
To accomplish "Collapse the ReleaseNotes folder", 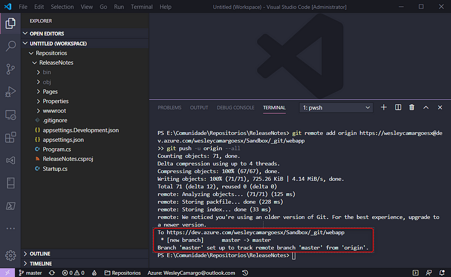I will click(x=56, y=62).
